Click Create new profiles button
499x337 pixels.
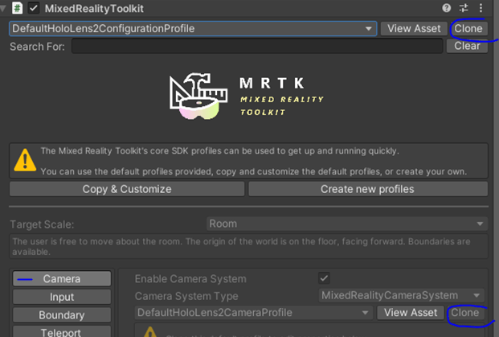[x=367, y=189]
